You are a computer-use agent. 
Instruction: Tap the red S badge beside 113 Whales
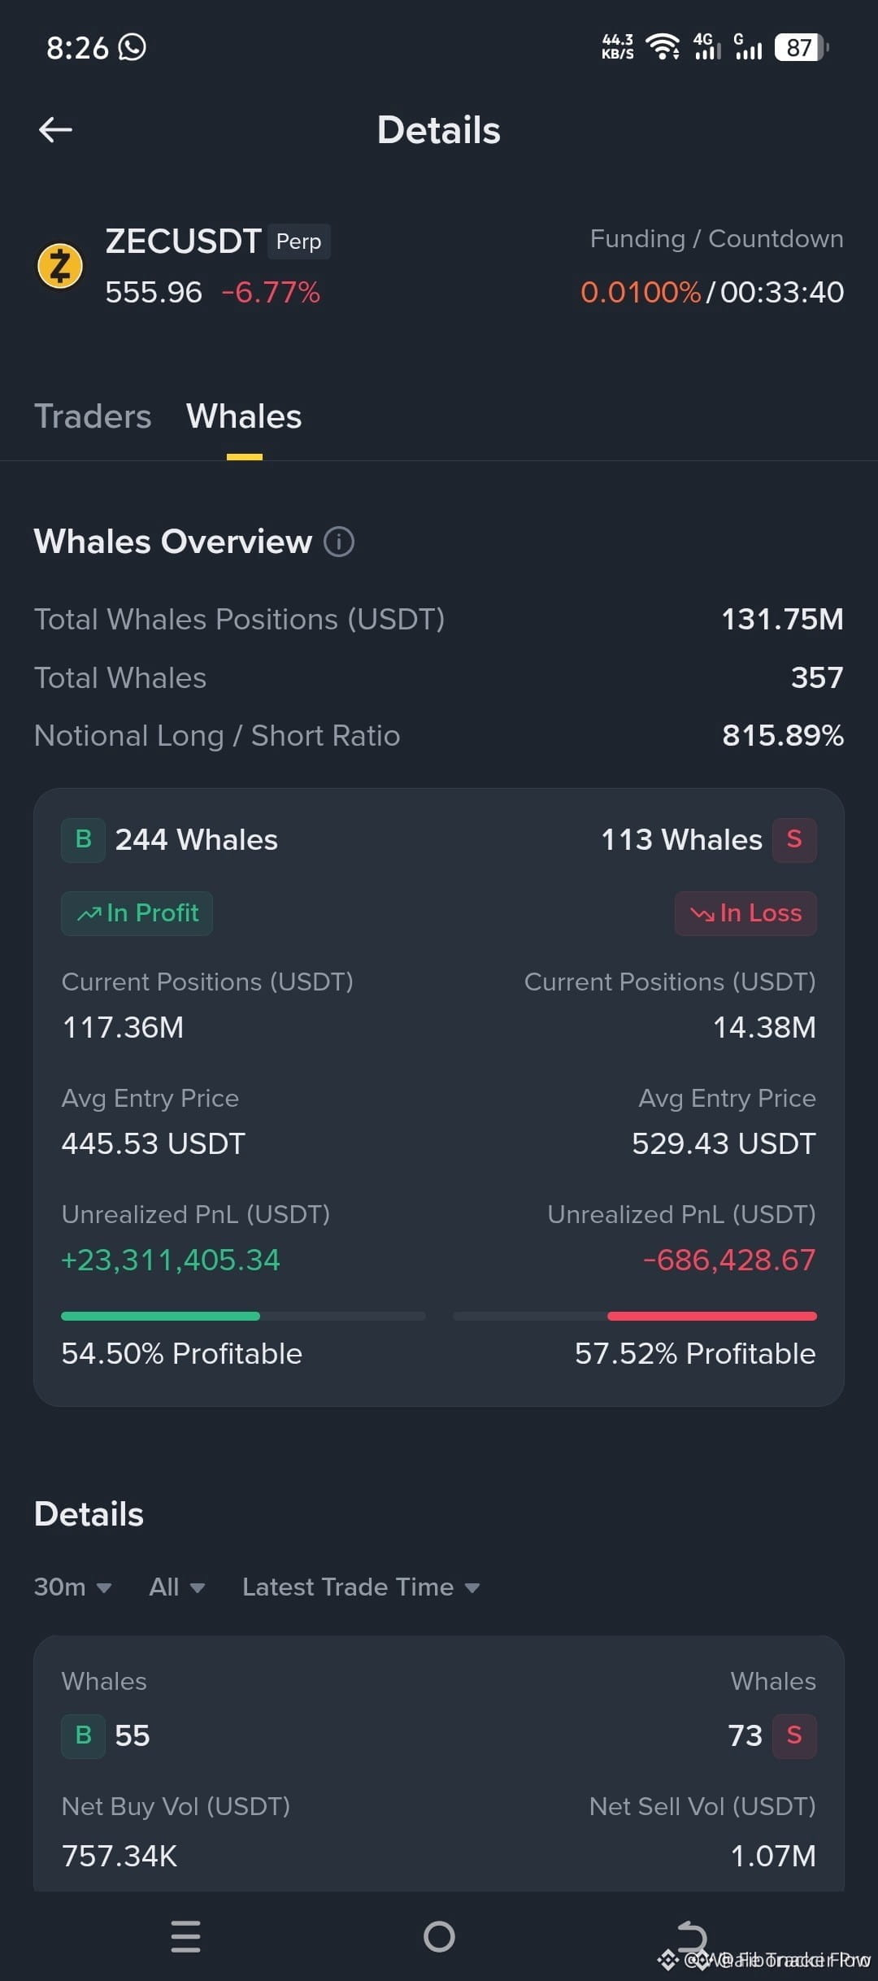794,840
